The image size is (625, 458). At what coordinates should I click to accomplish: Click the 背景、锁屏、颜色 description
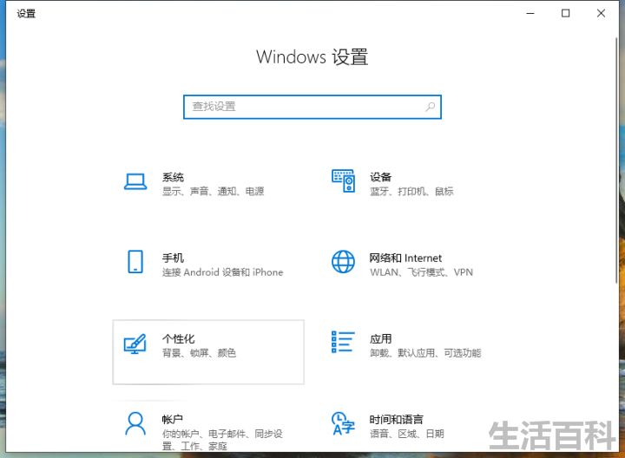point(199,353)
